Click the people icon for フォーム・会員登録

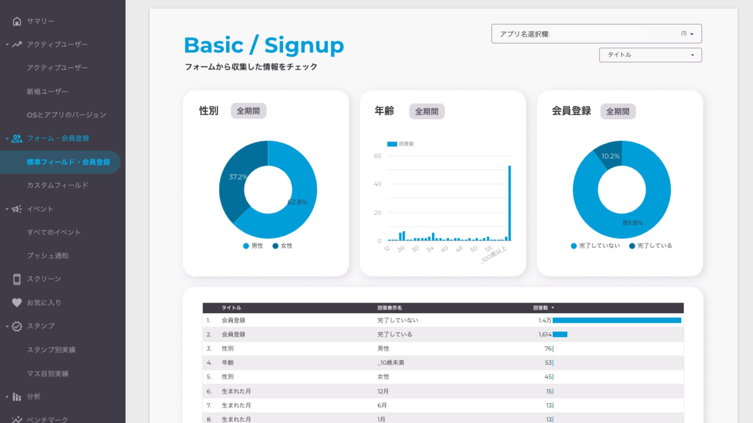click(x=17, y=138)
